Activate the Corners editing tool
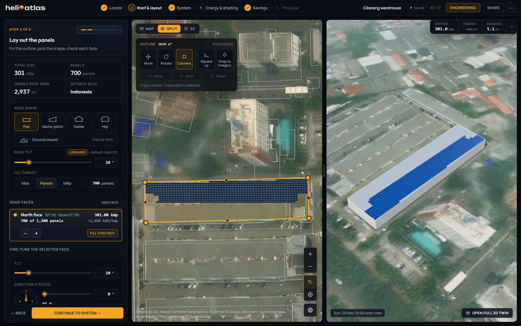 pyautogui.click(x=184, y=59)
